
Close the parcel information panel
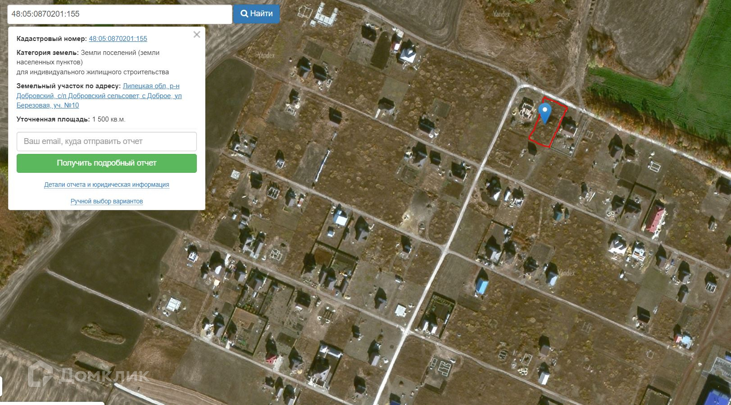click(x=197, y=35)
